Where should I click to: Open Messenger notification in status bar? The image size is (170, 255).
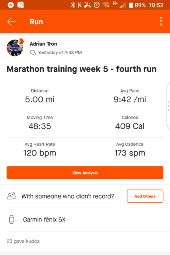click(11, 5)
